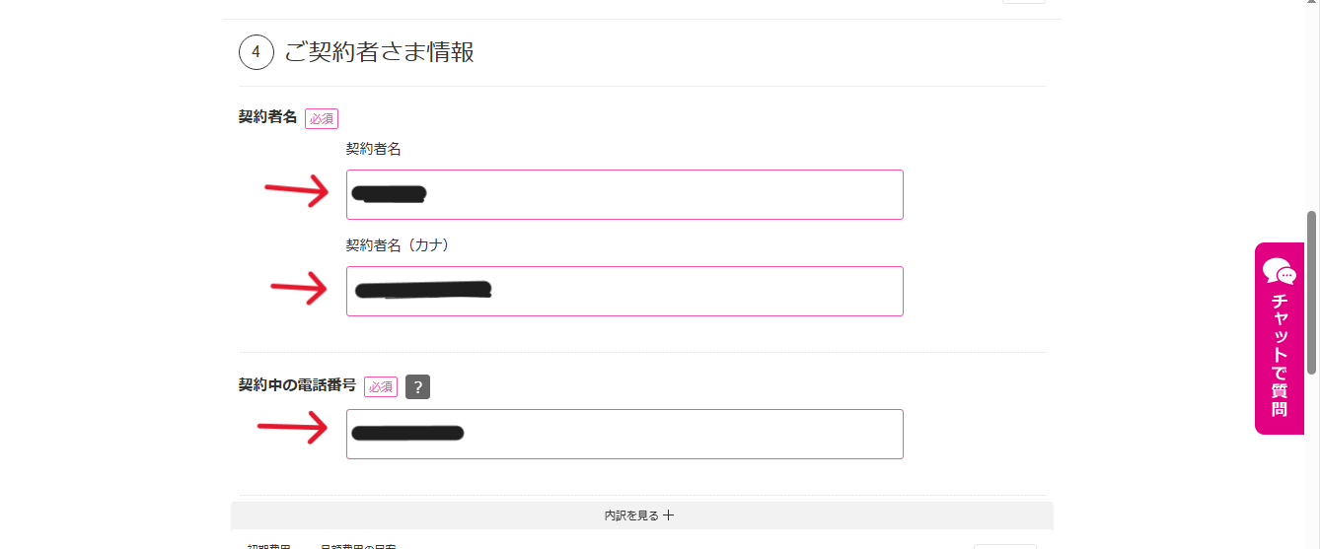Open the チャットで質問 chat widget
Viewport: 1320px width, 549px height.
(x=1280, y=338)
